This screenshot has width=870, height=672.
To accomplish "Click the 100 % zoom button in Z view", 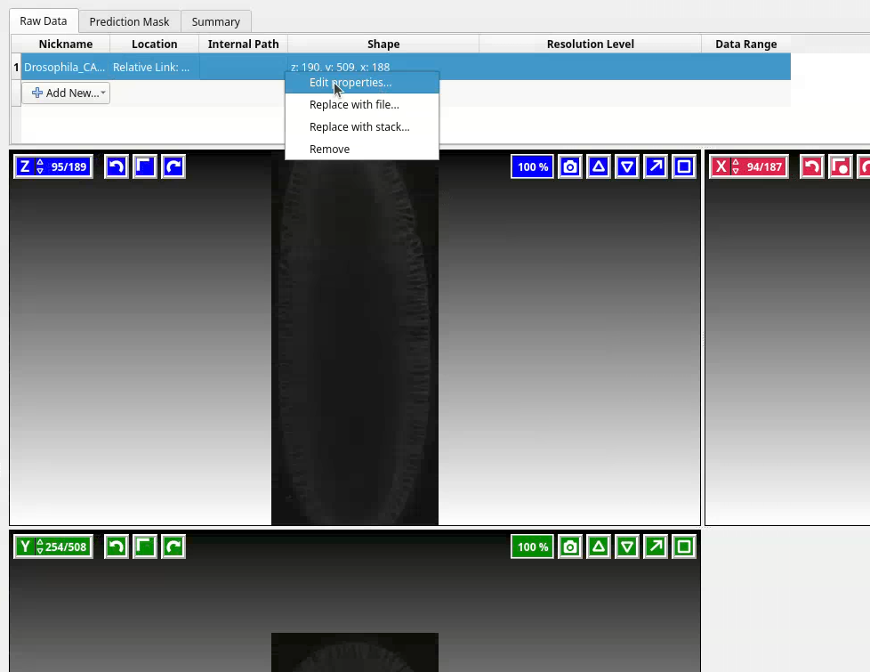I will click(532, 166).
